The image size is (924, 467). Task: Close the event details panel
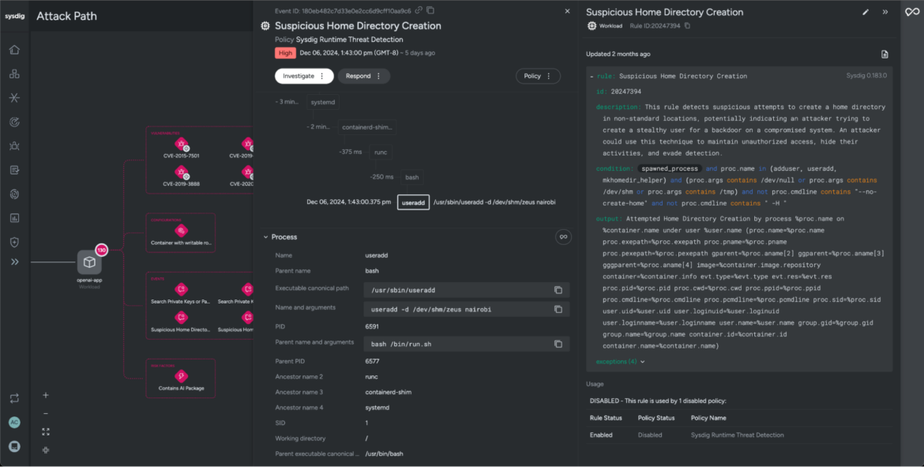pos(568,11)
